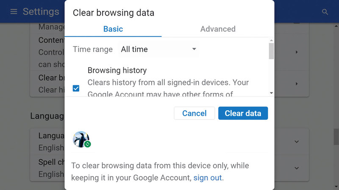Click the penguin profile avatar

pos(81,139)
